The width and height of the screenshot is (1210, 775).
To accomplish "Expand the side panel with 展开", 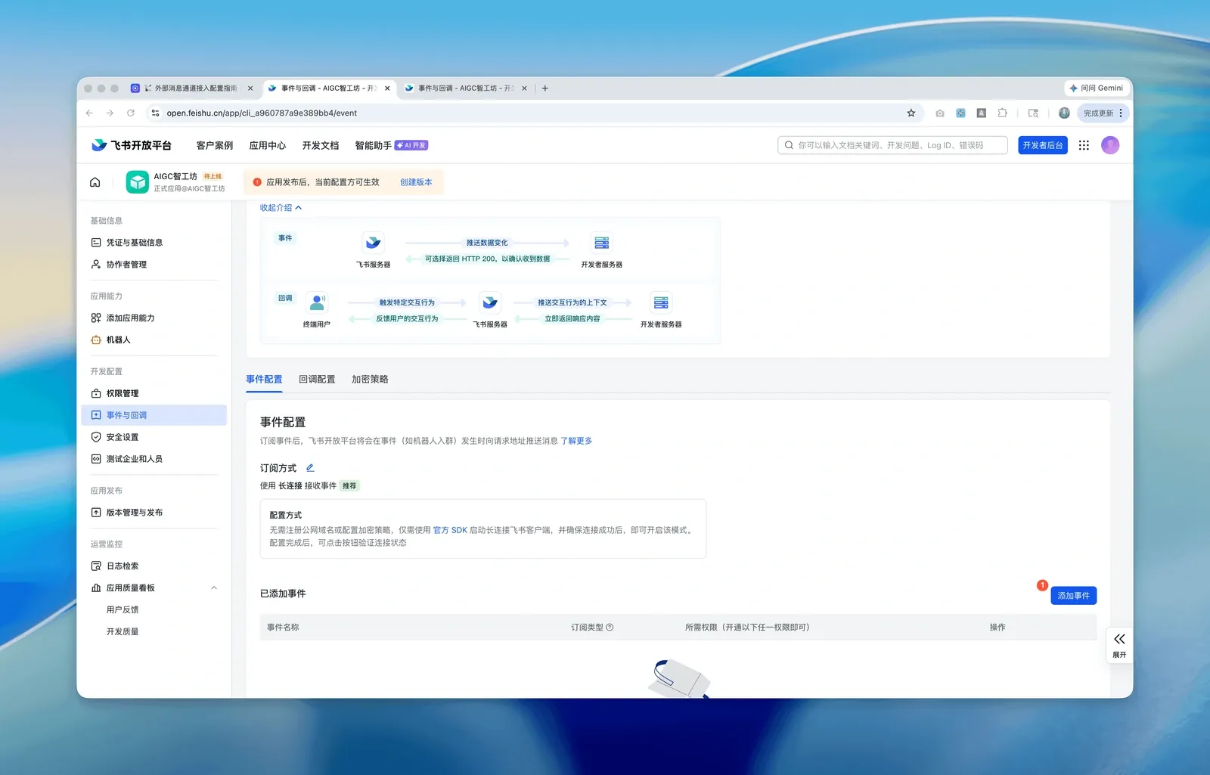I will (1119, 646).
